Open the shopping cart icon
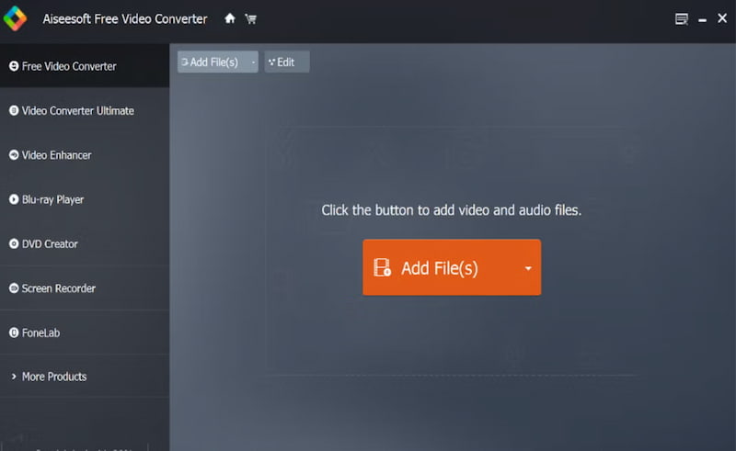The image size is (736, 451). [x=250, y=18]
